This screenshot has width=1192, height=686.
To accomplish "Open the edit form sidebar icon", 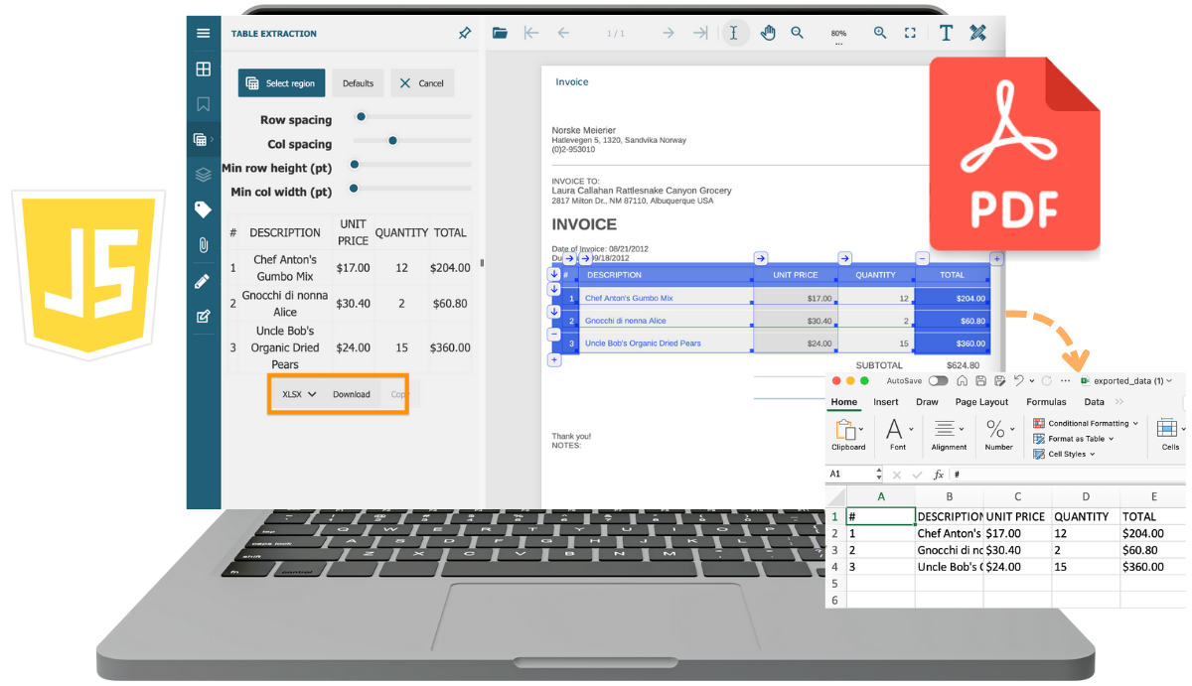I will (204, 317).
